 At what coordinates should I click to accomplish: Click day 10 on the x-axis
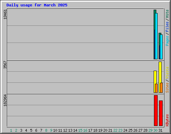pyautogui.click(x=55, y=130)
